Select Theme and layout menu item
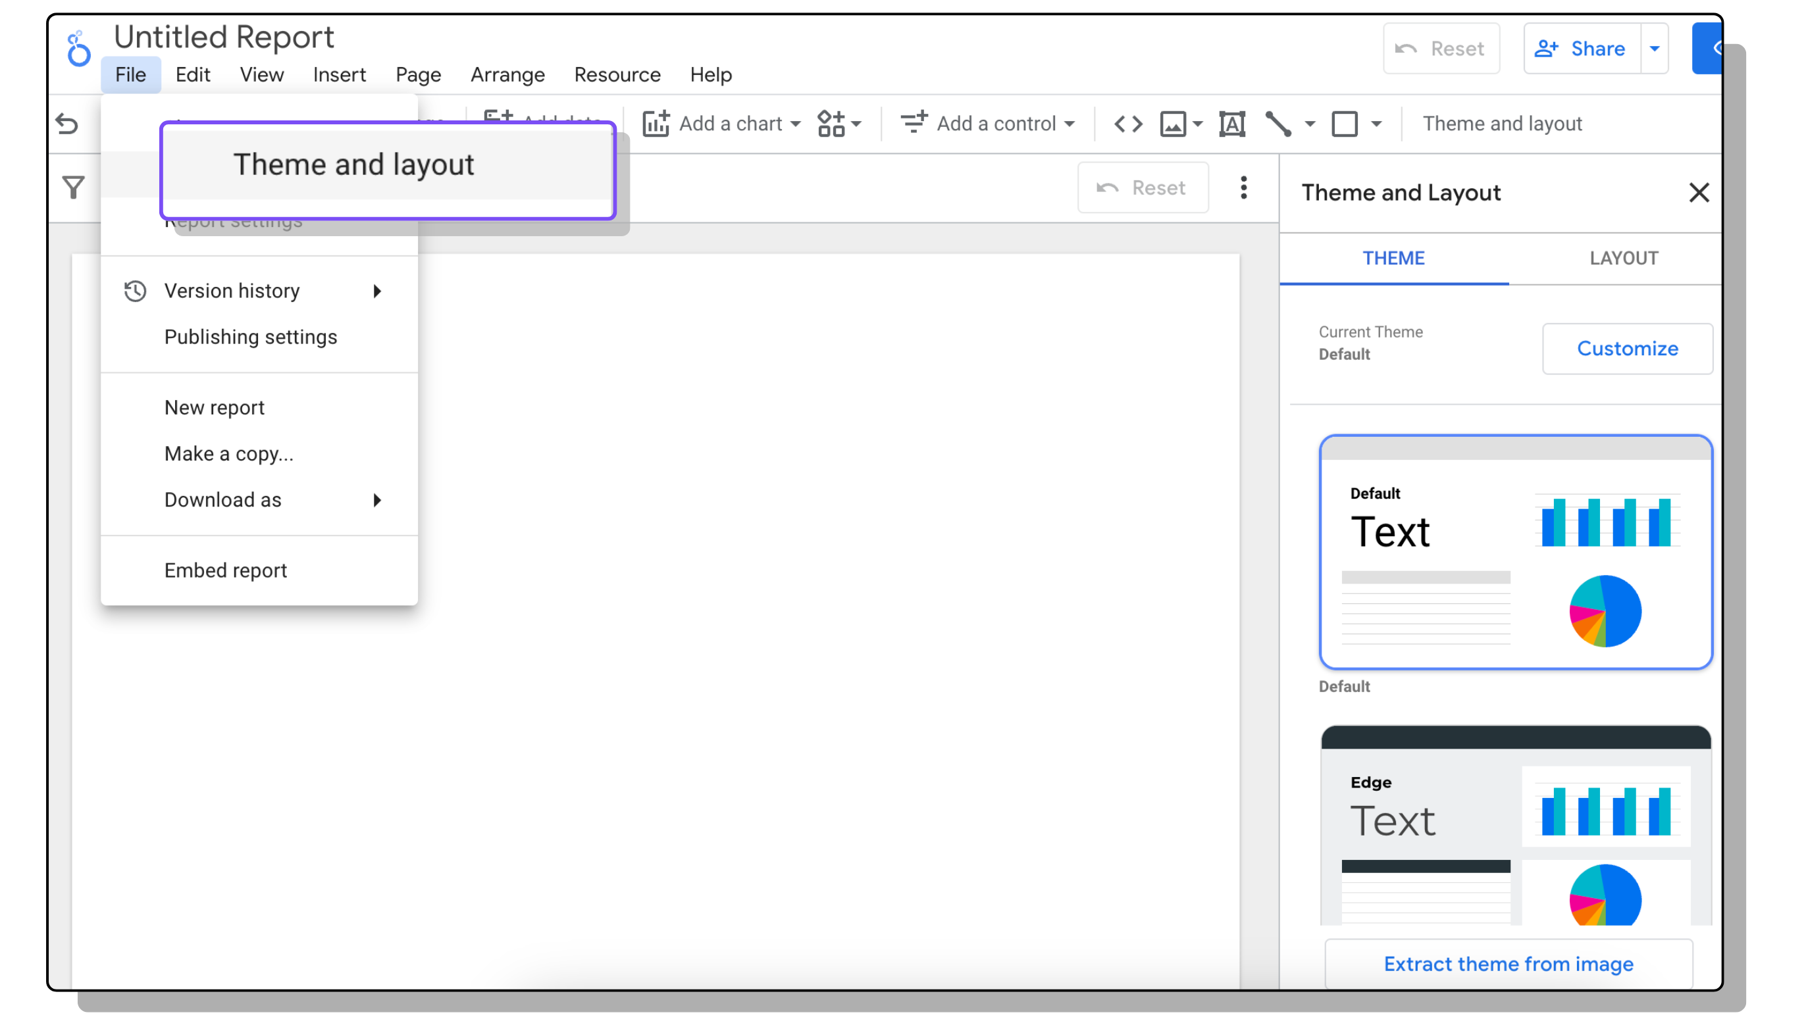 click(x=353, y=164)
